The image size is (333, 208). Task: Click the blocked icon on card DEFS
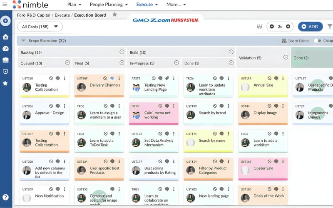point(160,106)
